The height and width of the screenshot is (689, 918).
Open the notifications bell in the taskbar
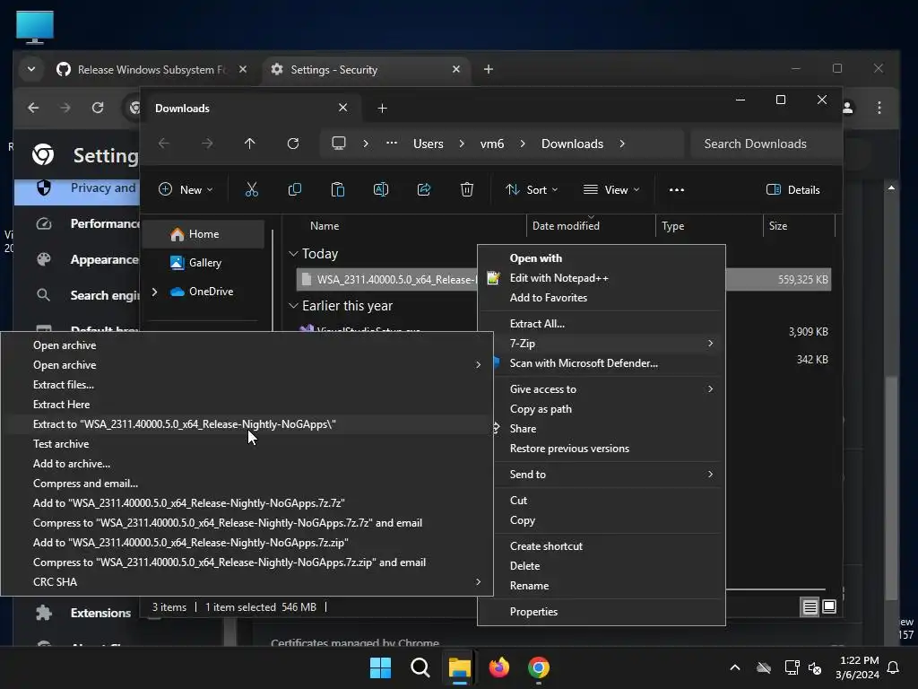(894, 667)
